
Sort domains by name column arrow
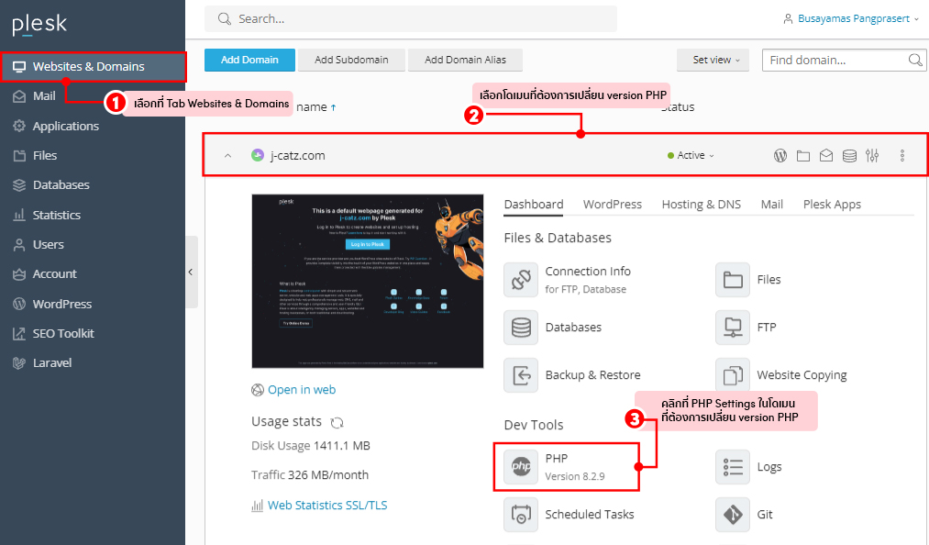pyautogui.click(x=333, y=107)
